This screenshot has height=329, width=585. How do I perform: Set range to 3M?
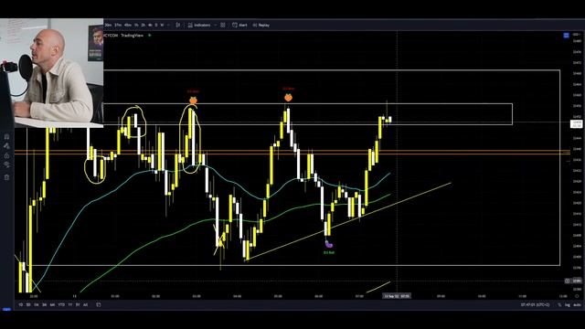[x=45, y=304]
